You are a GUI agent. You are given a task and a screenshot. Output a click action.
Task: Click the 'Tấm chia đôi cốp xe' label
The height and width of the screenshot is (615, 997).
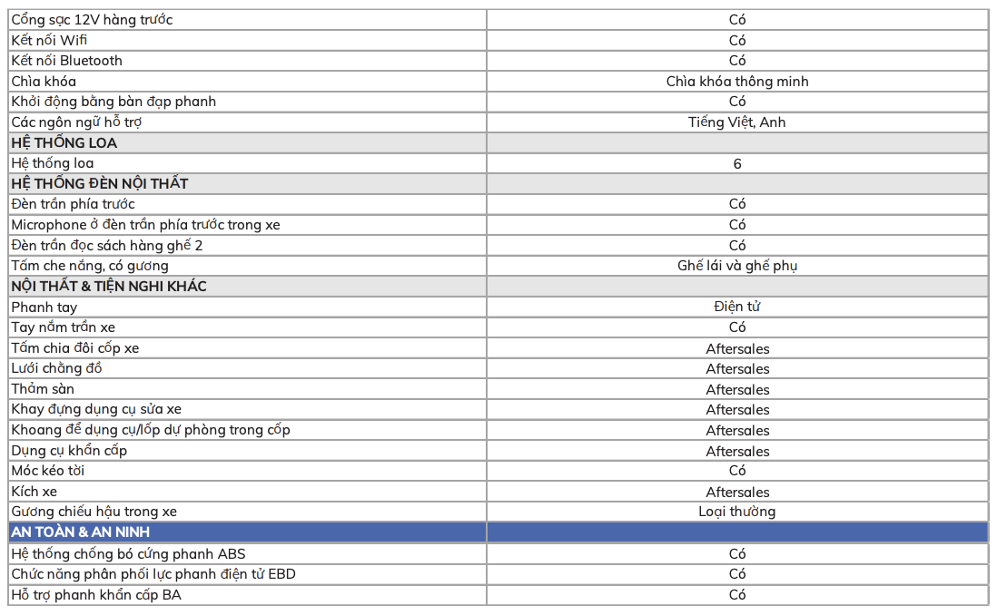click(x=75, y=348)
